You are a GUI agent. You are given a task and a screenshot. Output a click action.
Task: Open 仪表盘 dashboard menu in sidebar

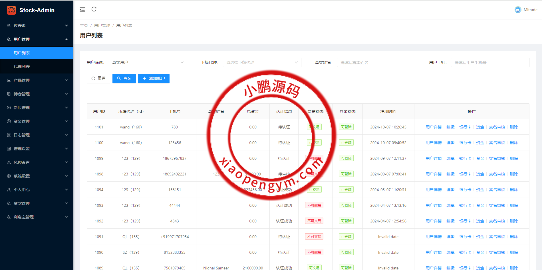37,26
